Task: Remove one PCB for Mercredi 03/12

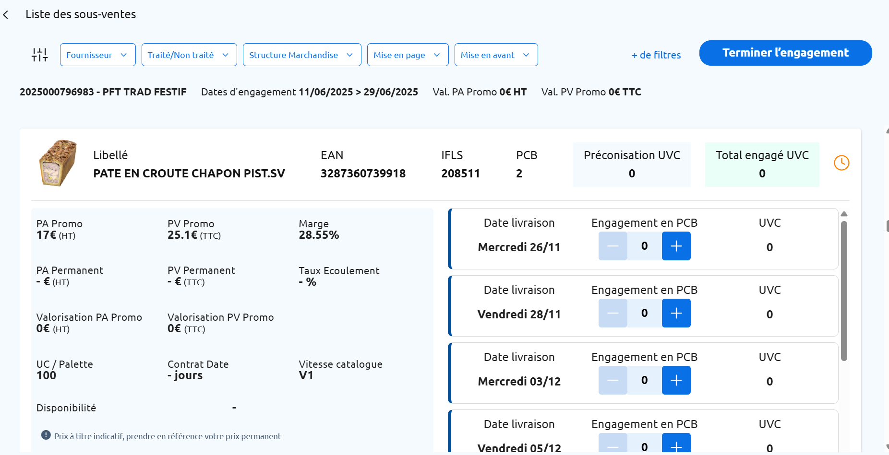Action: (x=613, y=380)
